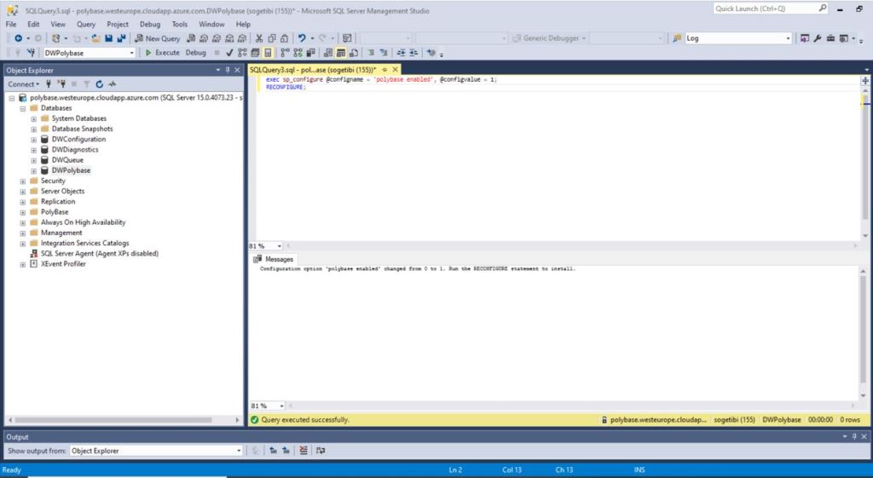Viewport: 873px width, 478px height.
Task: Click the Parse checkmark icon beside Debug
Action: [229, 53]
